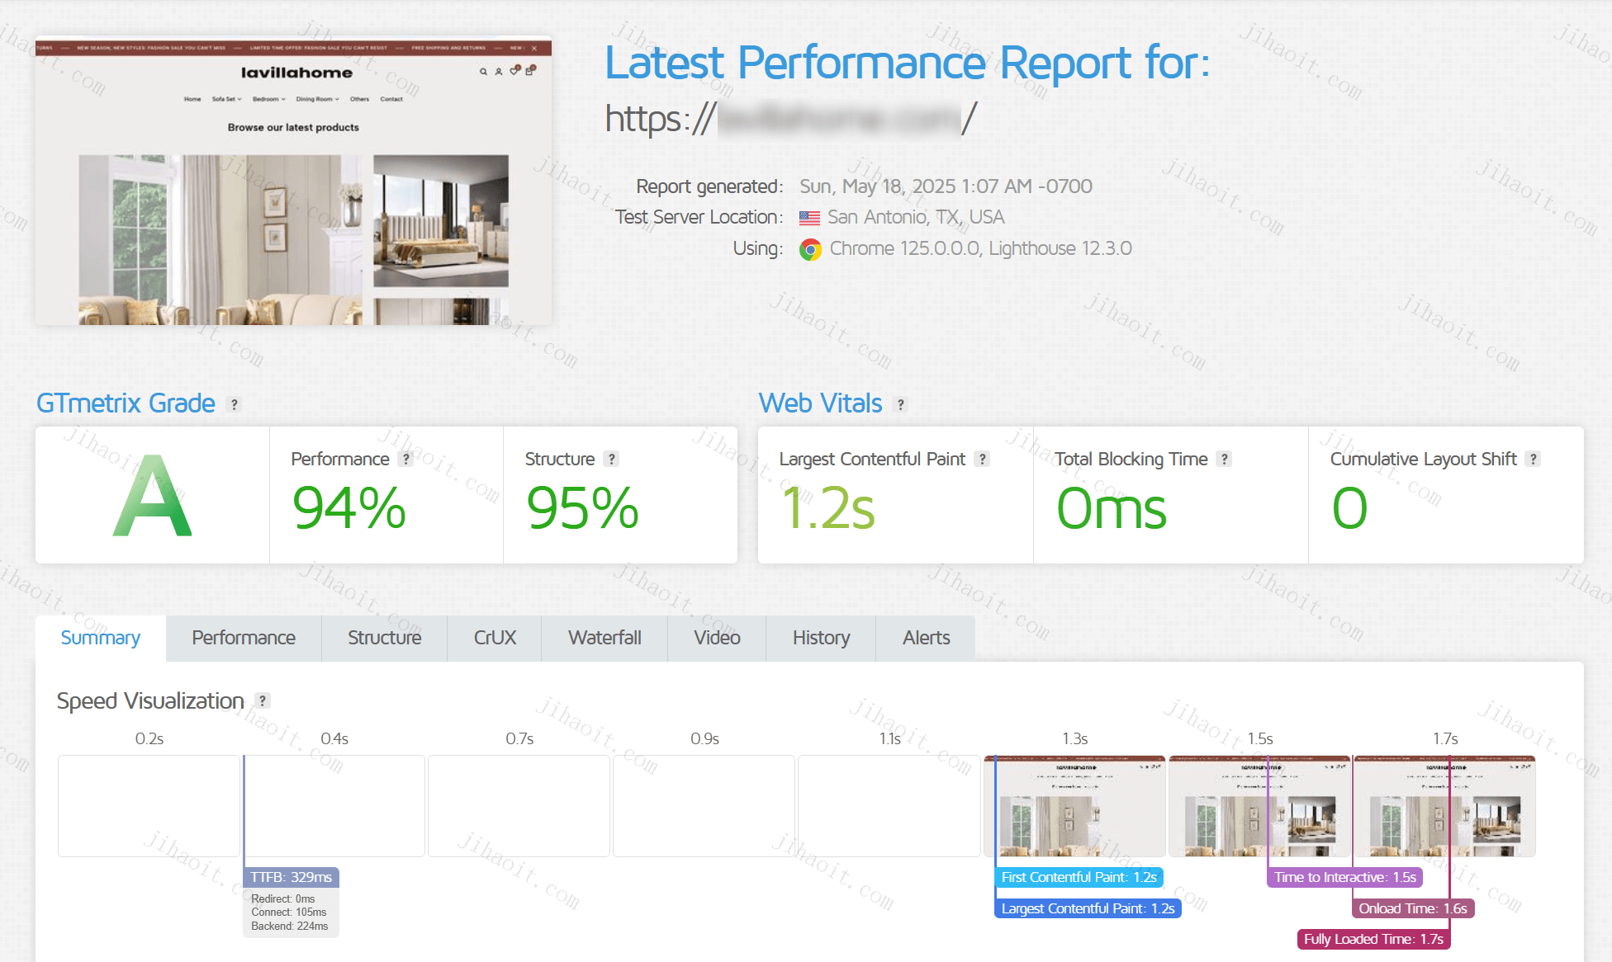Click the Largest Contentful Paint: 1.2s marker label
This screenshot has height=962, width=1612.
[x=1088, y=908]
